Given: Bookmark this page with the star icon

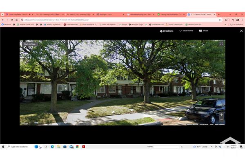Looking at the screenshot, I should point(220,20).
